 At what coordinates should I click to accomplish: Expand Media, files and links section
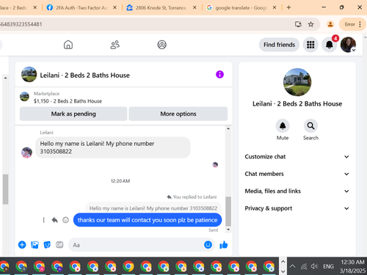[x=297, y=191]
